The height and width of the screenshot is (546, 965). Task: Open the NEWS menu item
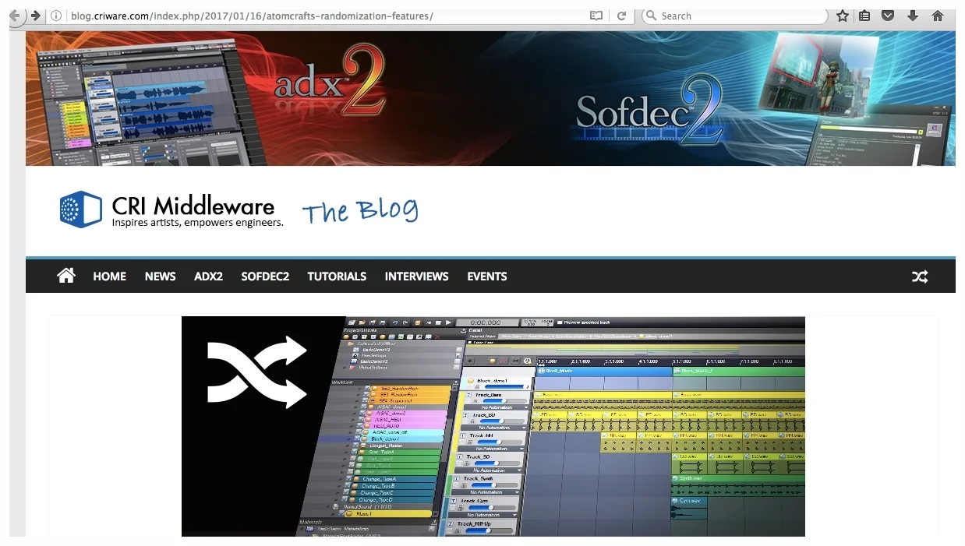click(160, 277)
